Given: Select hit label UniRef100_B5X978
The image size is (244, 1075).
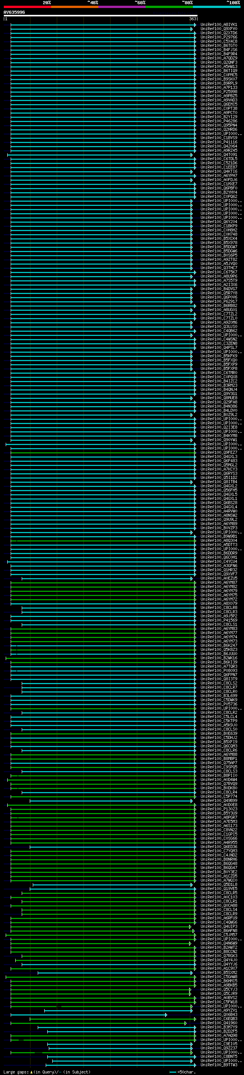Looking at the screenshot, I should pyautogui.click(x=218, y=243).
